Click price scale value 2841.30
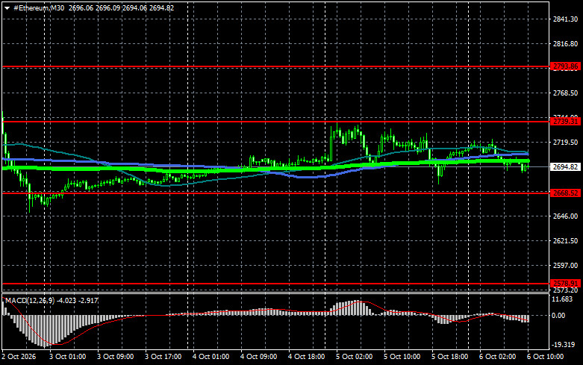The width and height of the screenshot is (583, 365). [565, 19]
